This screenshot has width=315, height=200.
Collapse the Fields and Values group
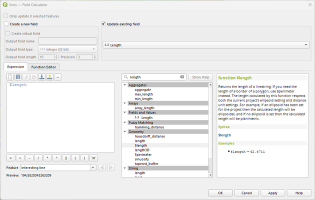click(x=125, y=112)
